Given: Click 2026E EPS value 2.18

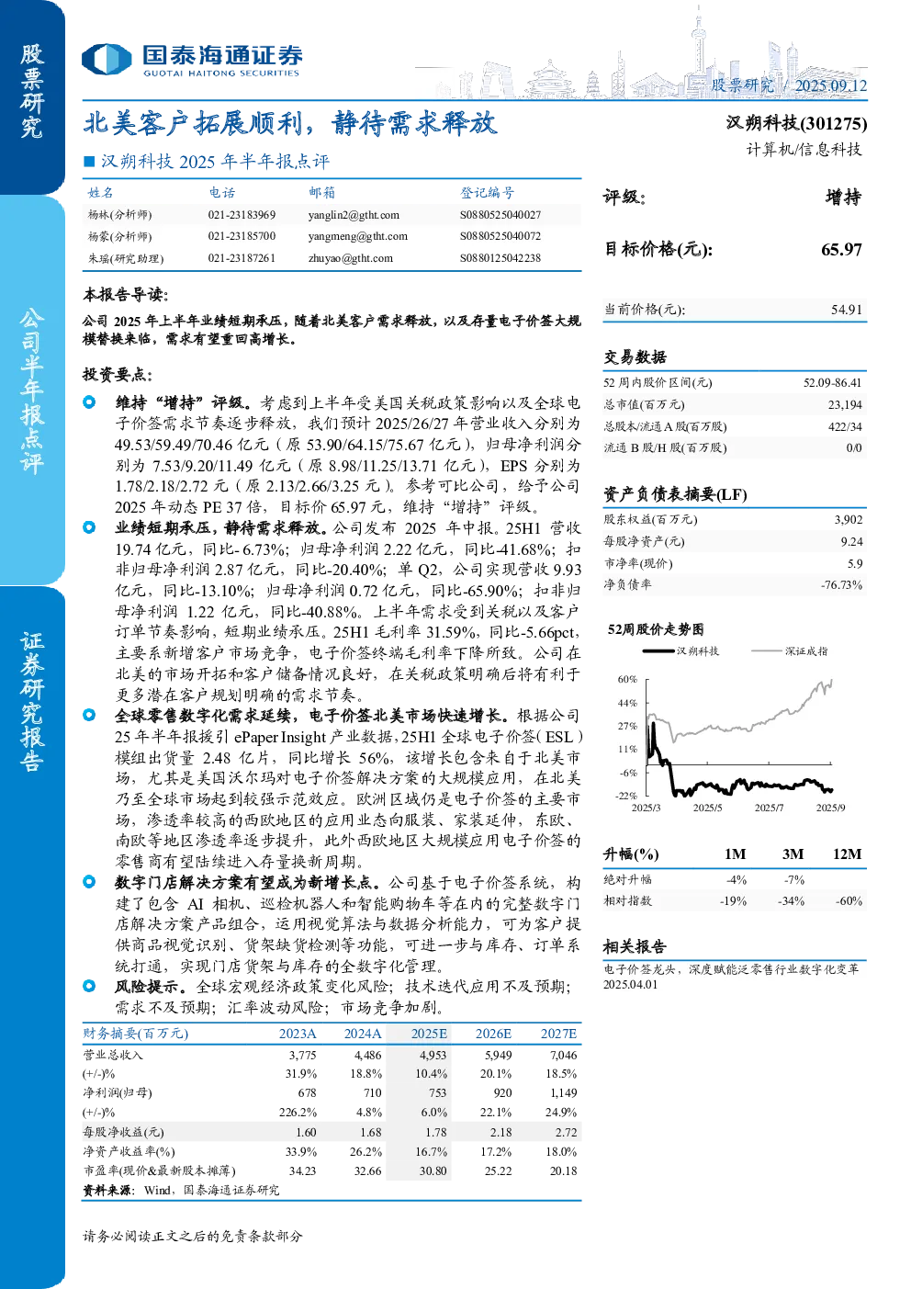Looking at the screenshot, I should [x=501, y=1133].
